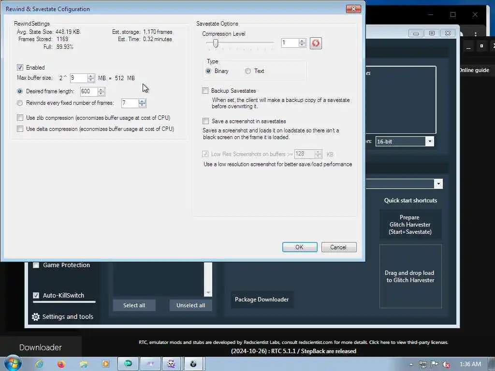Open the network tray icon
The image size is (495, 371).
pyautogui.click(x=423, y=364)
